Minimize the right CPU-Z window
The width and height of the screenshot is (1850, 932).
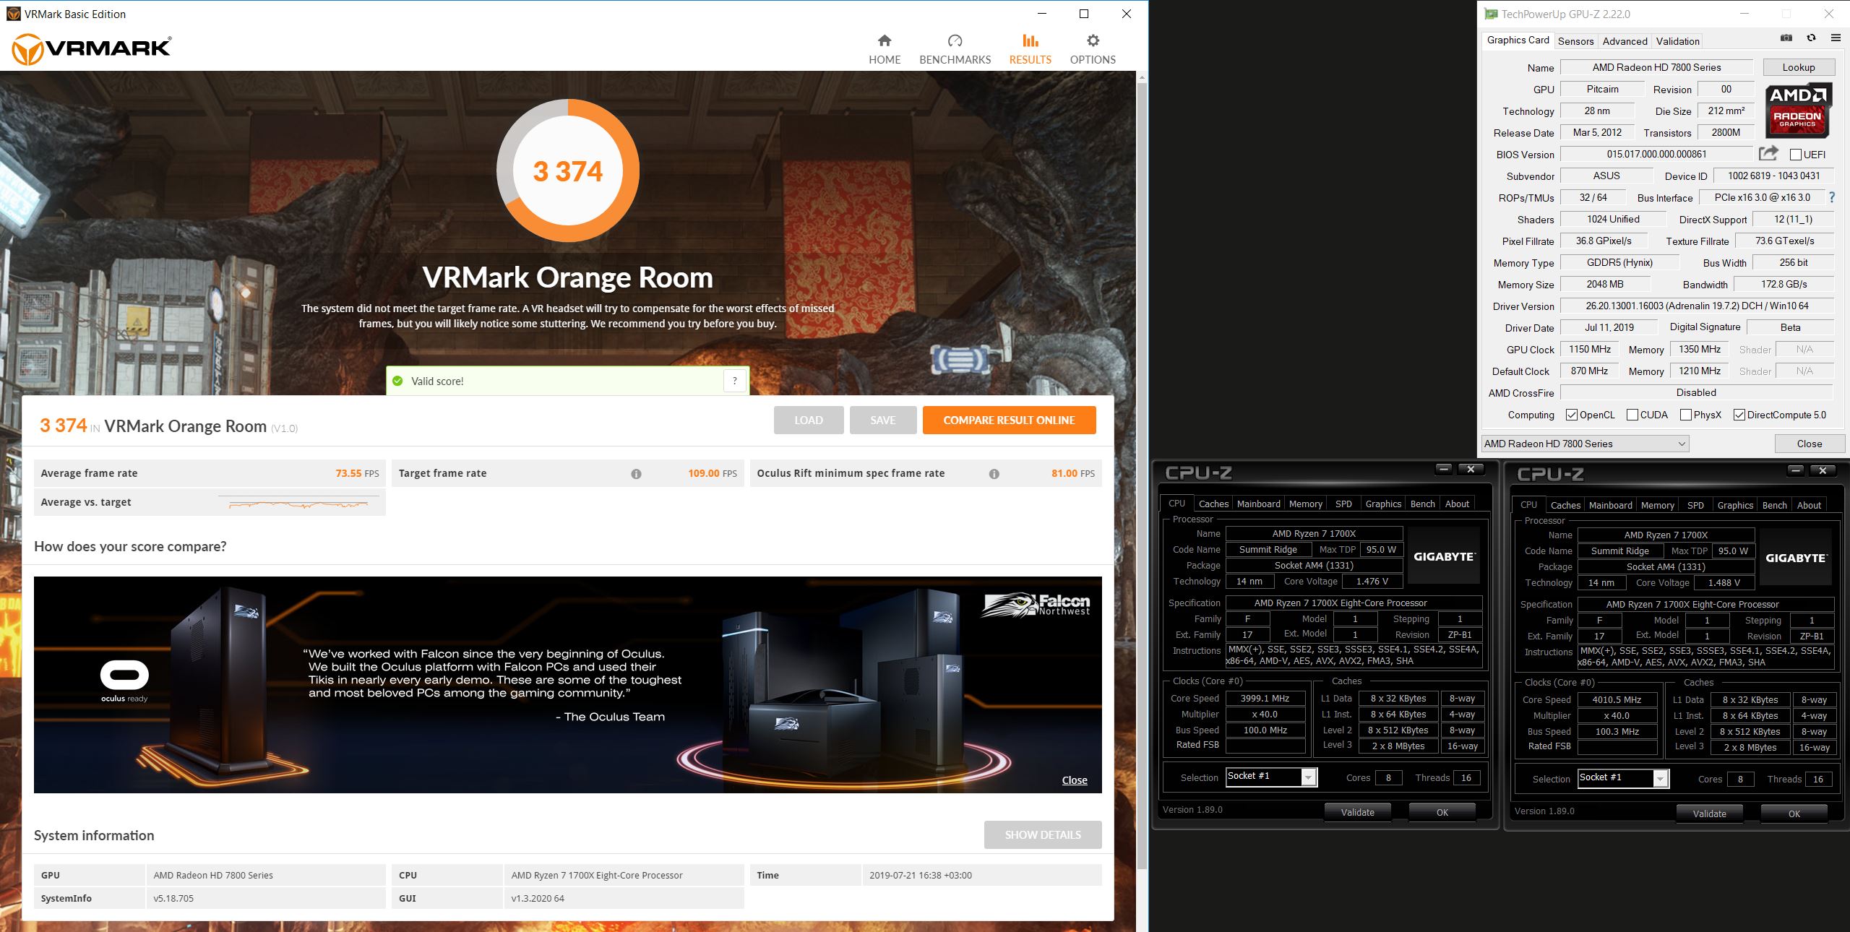click(1795, 471)
